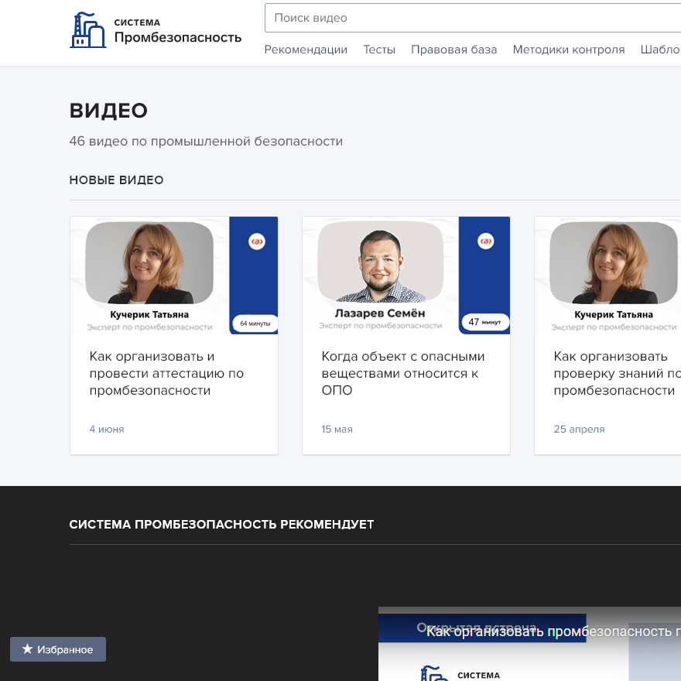Click the 47 минут duration badge

coord(485,322)
